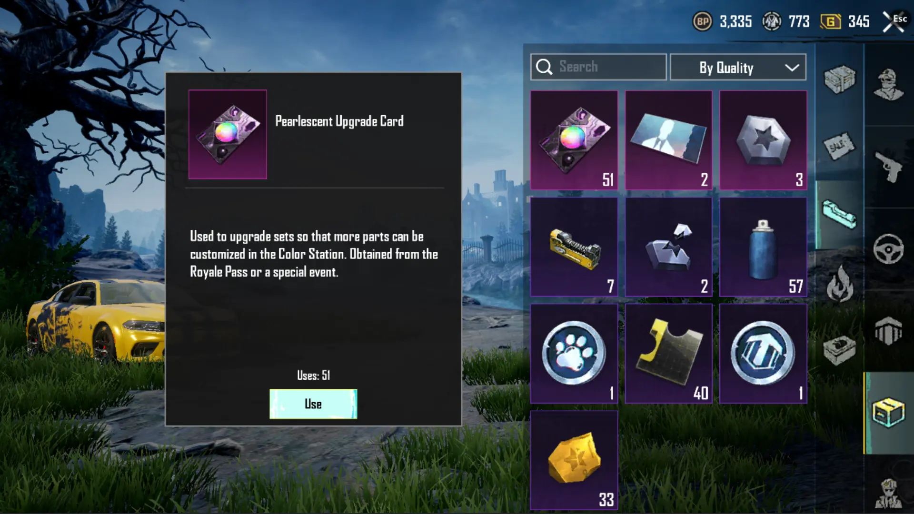
Task: Close inventory with the Esc button
Action: point(895,21)
